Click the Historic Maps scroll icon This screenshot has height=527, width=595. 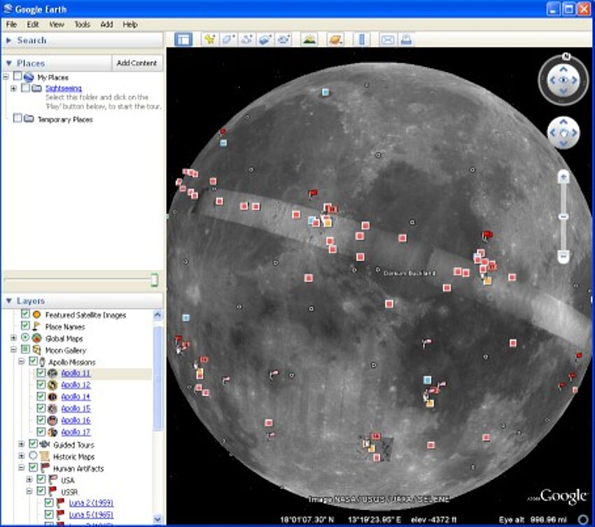pos(45,456)
